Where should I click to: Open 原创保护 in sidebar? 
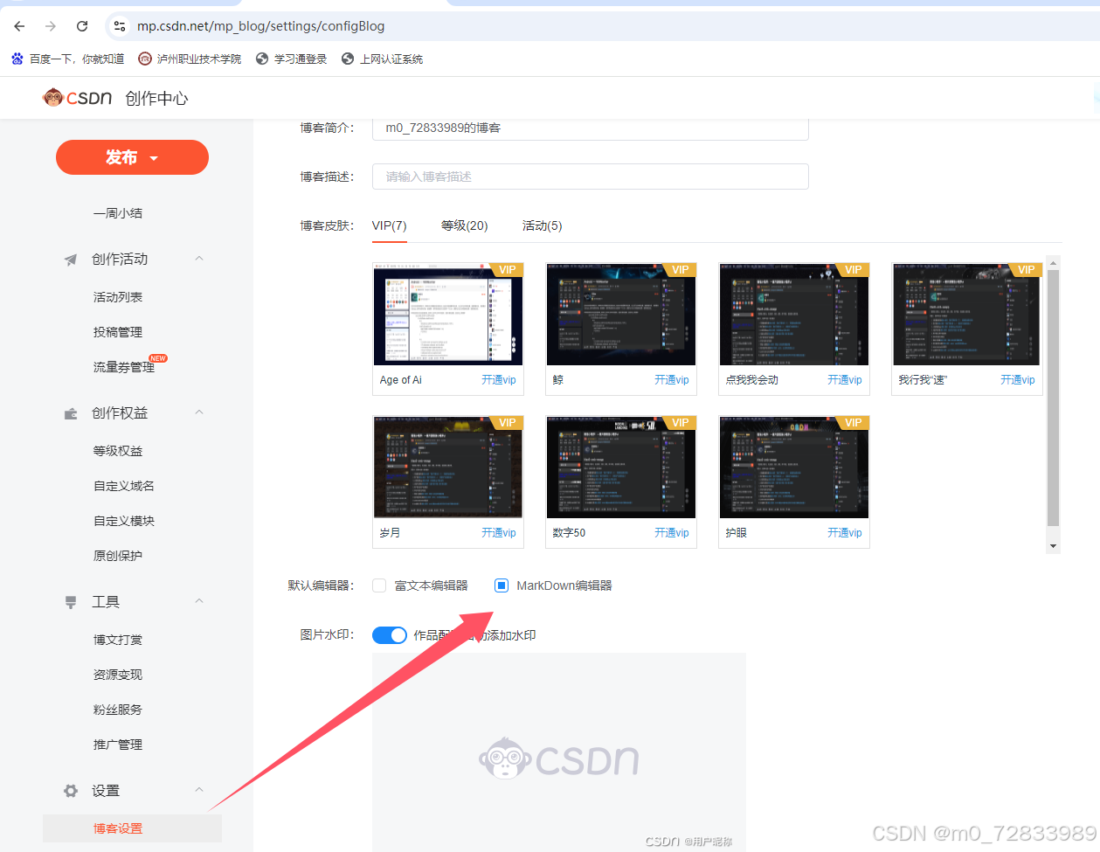(118, 556)
